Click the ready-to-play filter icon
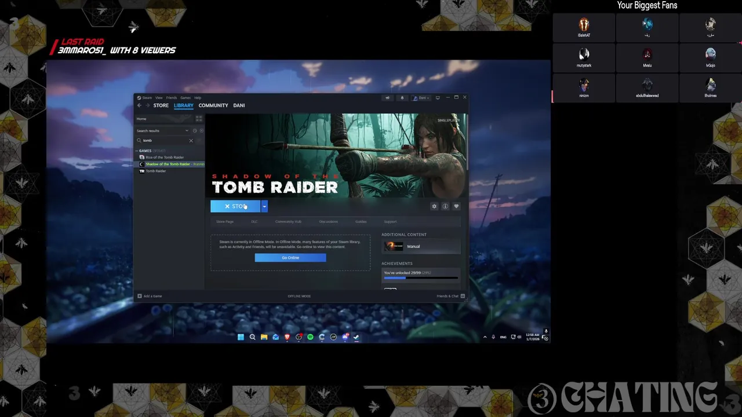Screen dimensions: 742x417 tap(201, 131)
